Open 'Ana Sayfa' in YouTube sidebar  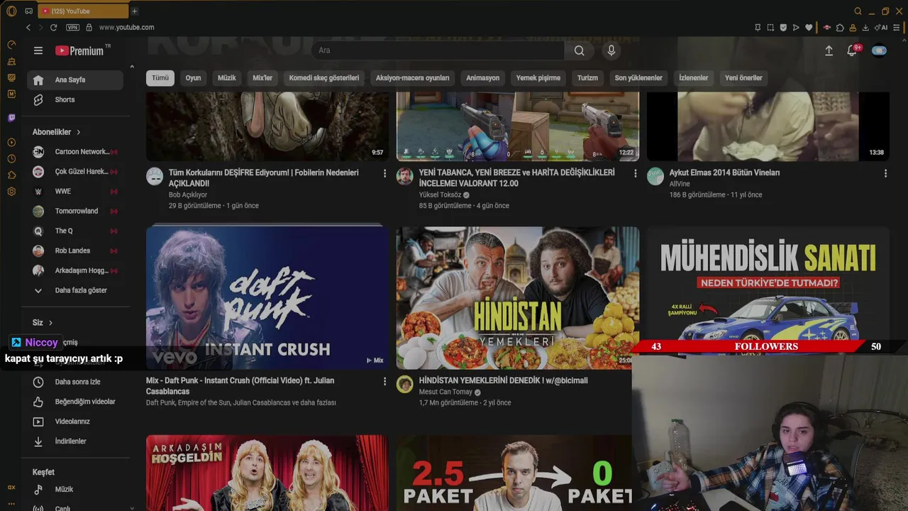[75, 80]
